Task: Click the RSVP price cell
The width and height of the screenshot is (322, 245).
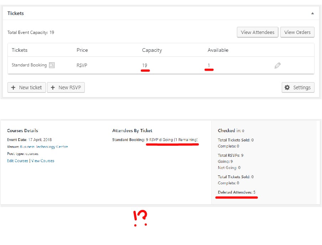Action: [x=82, y=65]
